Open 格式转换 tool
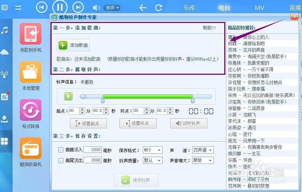 point(31,114)
